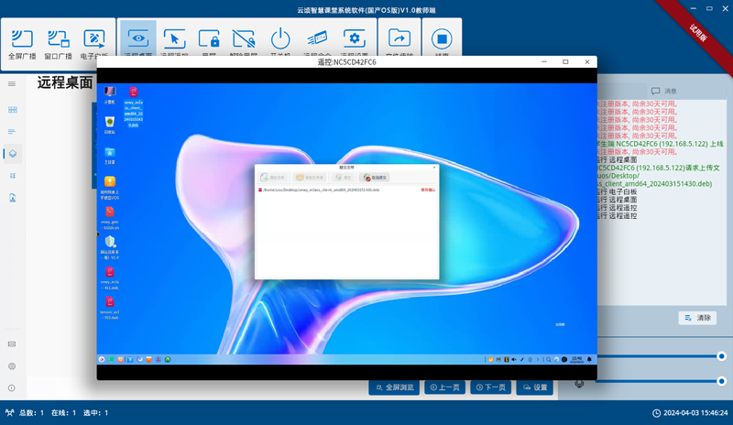Screen dimensions: 733x425
Task: Select the .deb file row in the submit dialog
Action: tap(346, 190)
